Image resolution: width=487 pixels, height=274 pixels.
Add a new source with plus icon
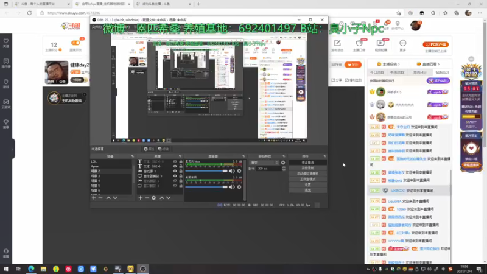tap(141, 198)
